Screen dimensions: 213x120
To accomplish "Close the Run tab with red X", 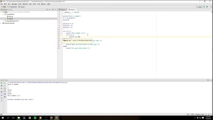I will tap(1, 98).
